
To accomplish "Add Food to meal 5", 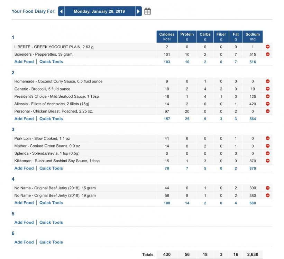I will click(24, 222).
